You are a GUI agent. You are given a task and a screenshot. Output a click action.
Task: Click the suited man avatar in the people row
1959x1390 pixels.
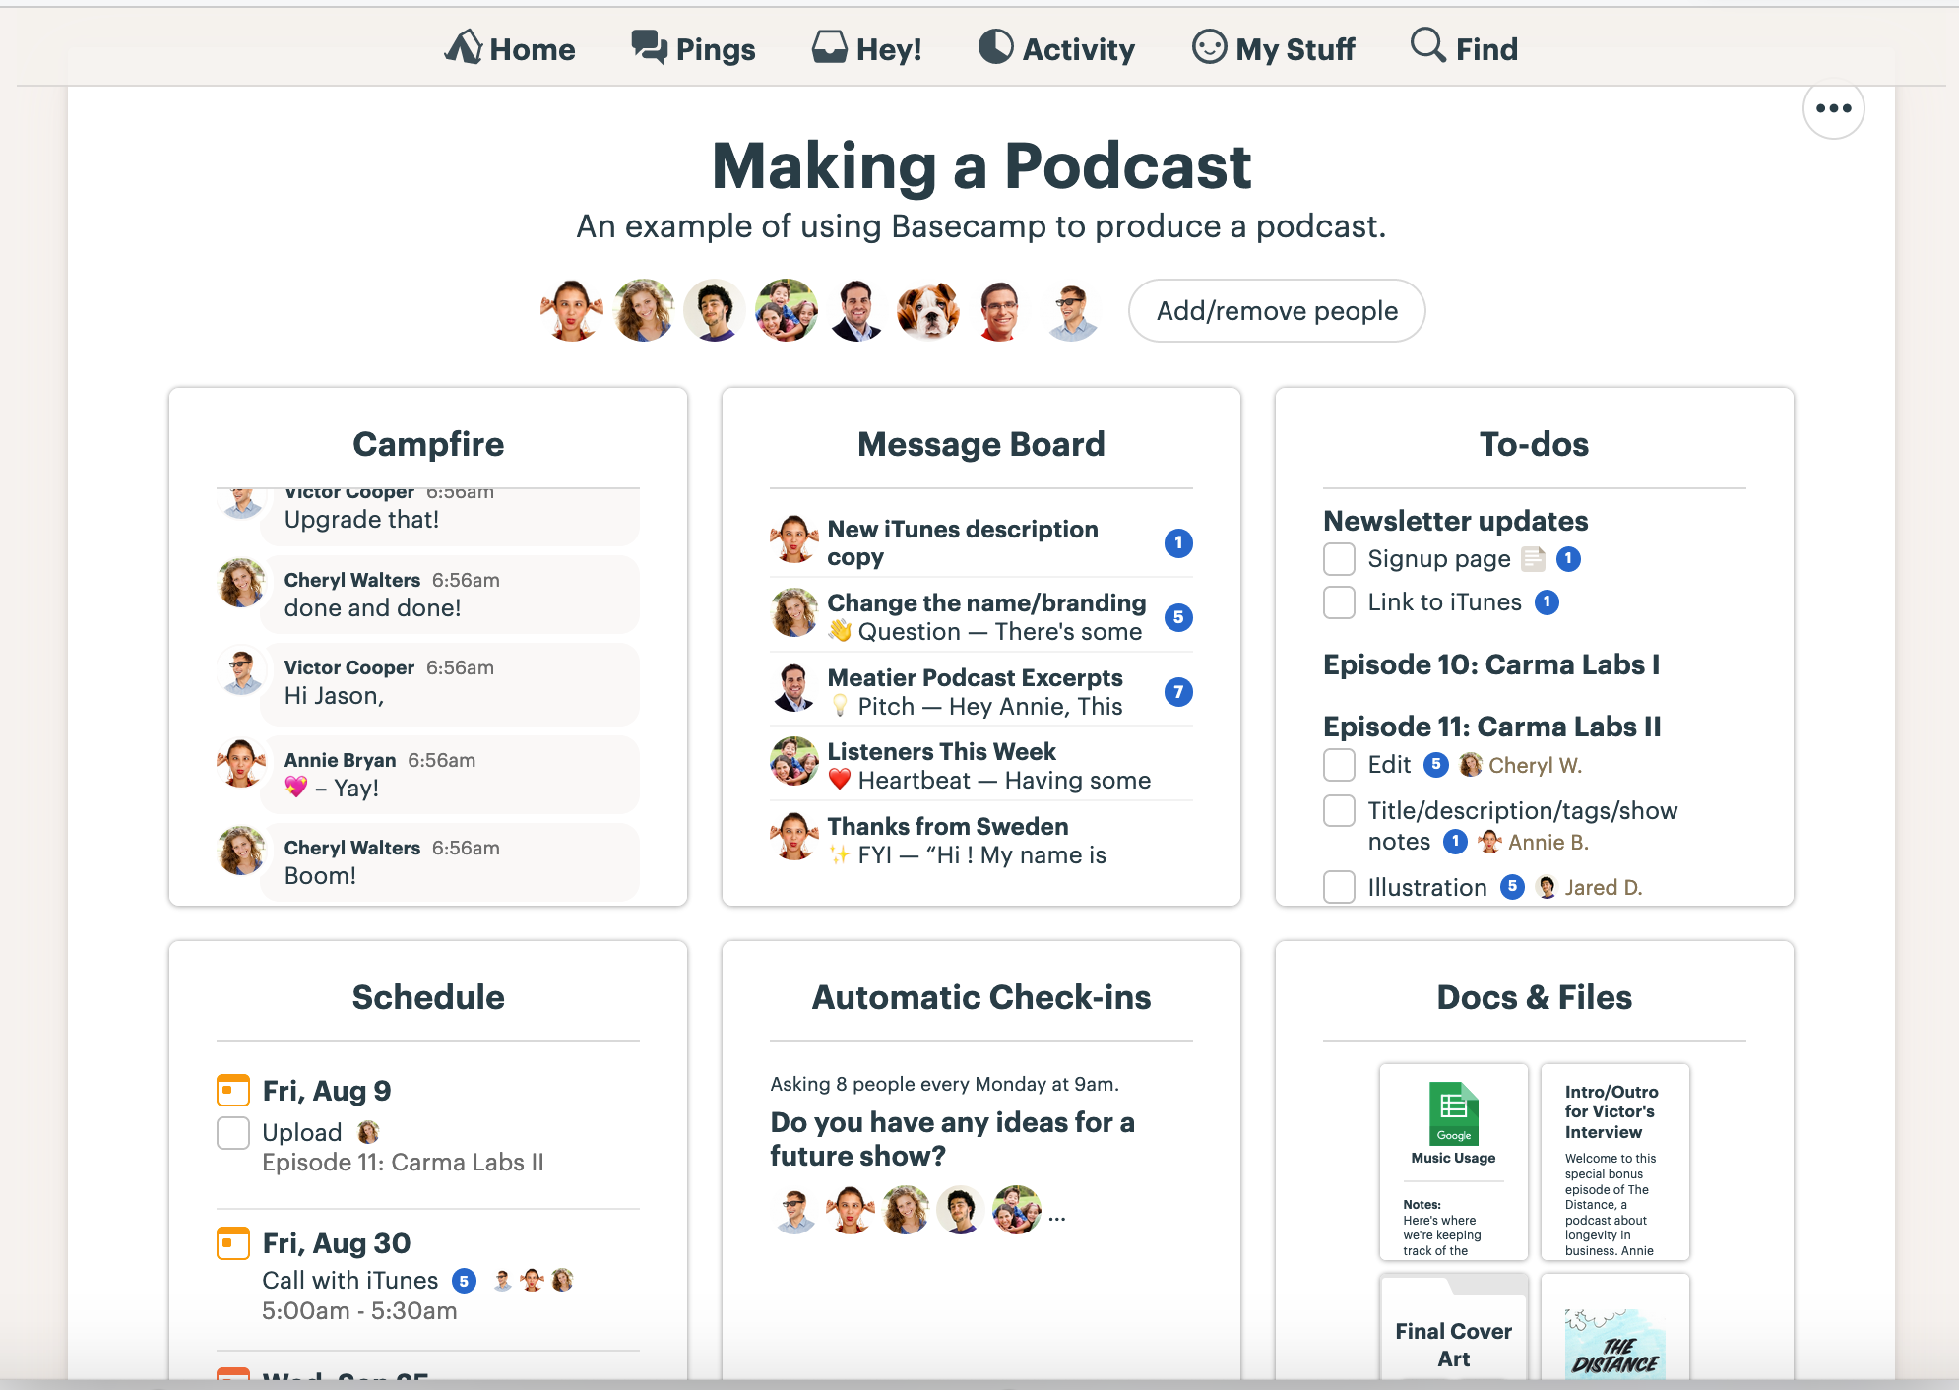tap(857, 311)
